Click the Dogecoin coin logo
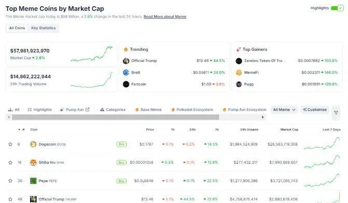Viewport: 348px width, 203px height. tap(33, 144)
